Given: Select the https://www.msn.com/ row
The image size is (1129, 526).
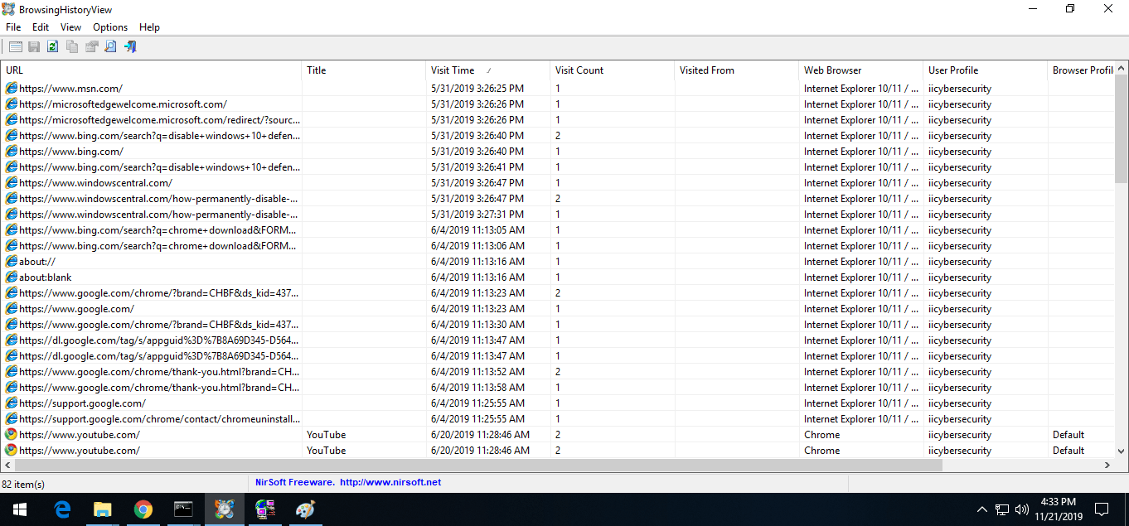Looking at the screenshot, I should [557, 88].
